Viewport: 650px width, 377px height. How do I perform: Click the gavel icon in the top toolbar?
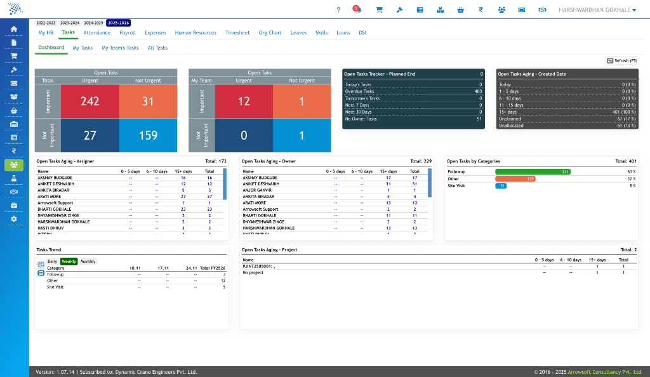pos(399,10)
